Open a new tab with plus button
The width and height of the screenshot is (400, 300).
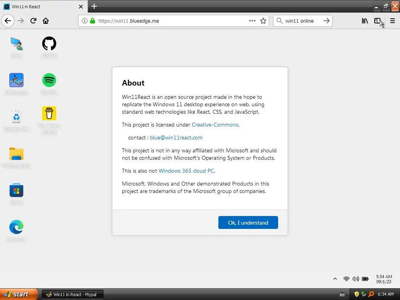coord(94,6)
